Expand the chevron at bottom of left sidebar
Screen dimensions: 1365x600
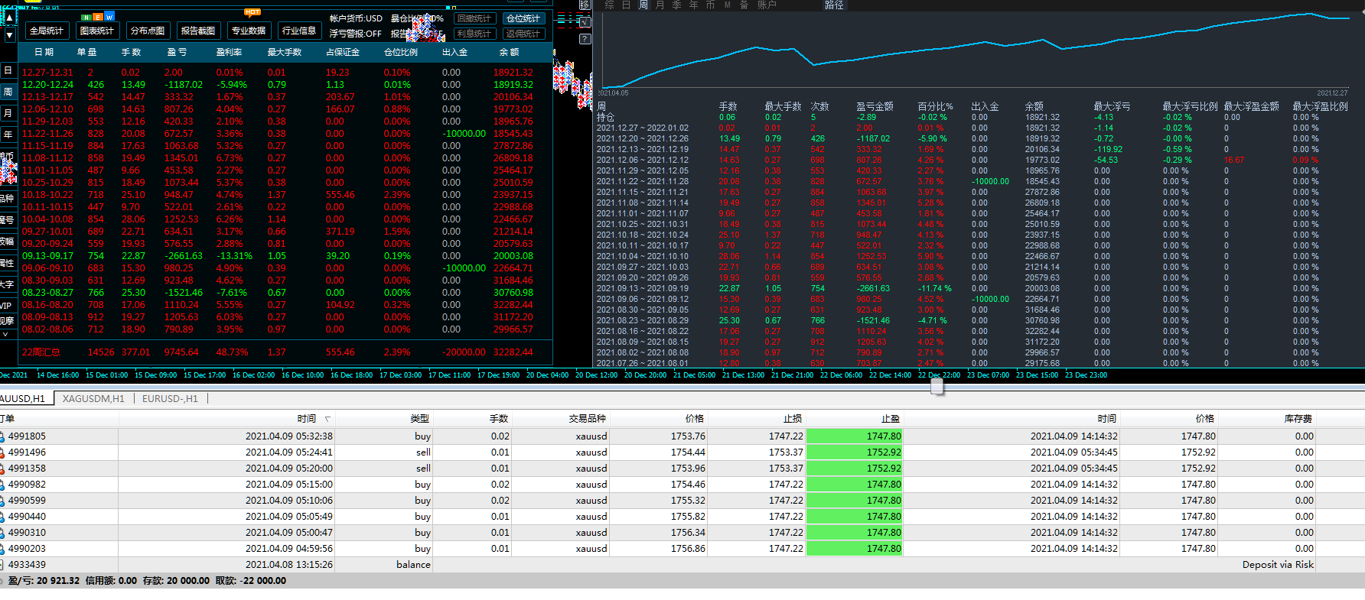point(6,334)
